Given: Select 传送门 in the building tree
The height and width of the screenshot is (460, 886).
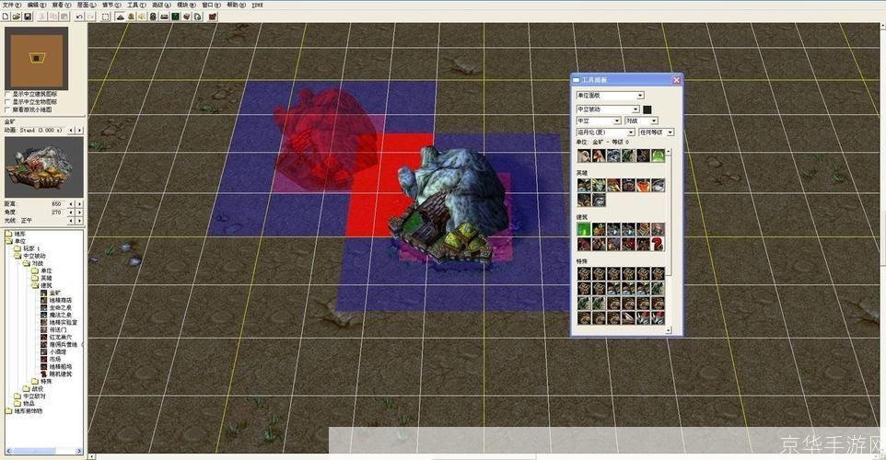Looking at the screenshot, I should (x=58, y=329).
